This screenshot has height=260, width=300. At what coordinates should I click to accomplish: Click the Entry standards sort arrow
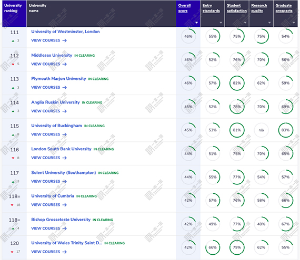pos(221,23)
